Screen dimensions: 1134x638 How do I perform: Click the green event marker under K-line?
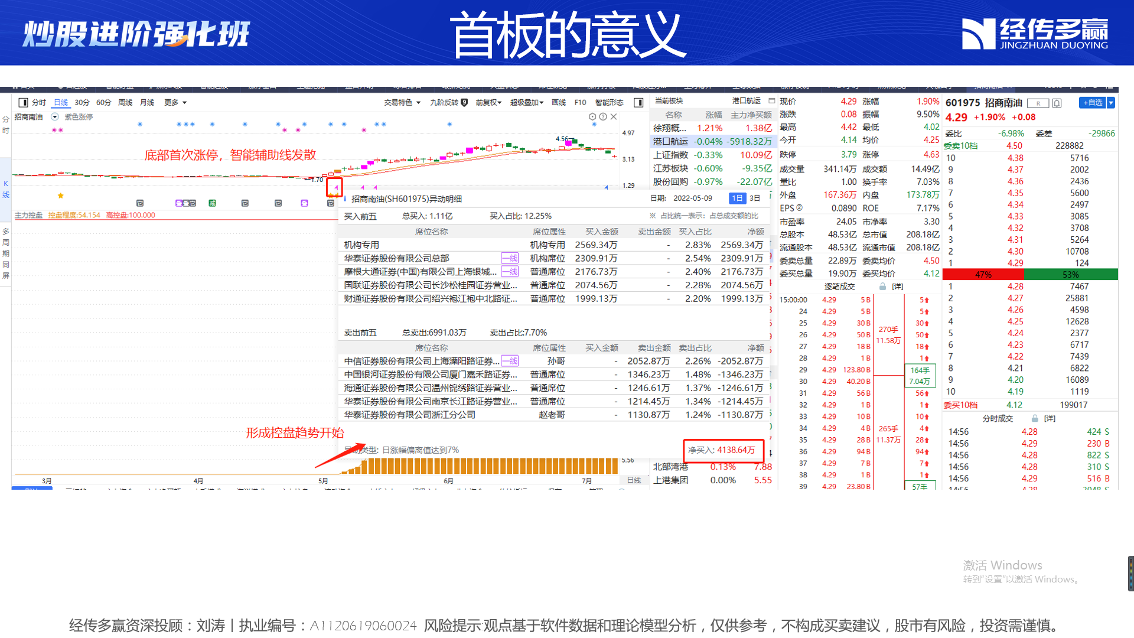click(x=212, y=203)
